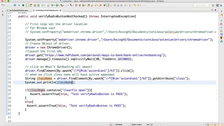
Task: Click the 34 : 37 cursor position indicator
Action: (x=150, y=125)
